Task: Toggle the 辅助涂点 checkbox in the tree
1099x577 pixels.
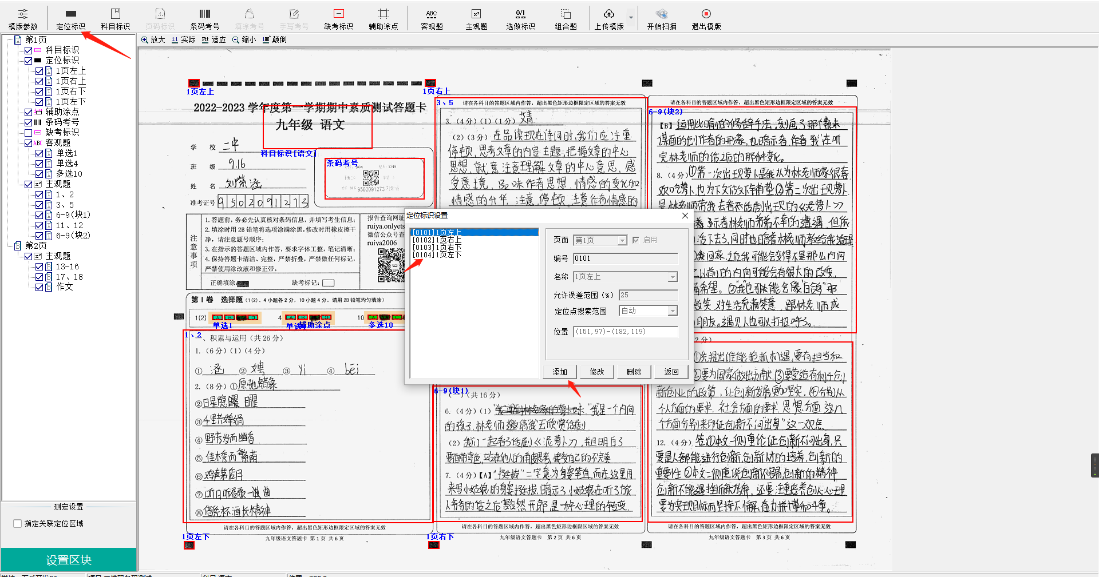Action: [x=29, y=112]
